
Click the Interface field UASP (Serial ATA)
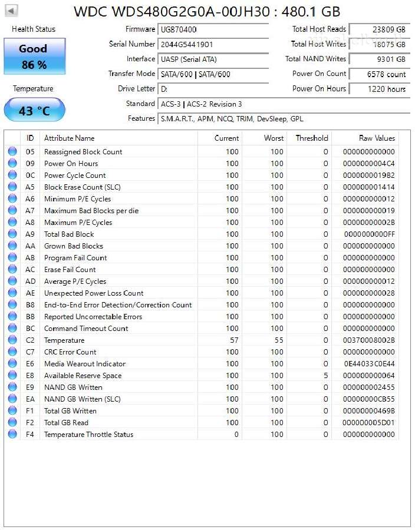click(x=213, y=59)
